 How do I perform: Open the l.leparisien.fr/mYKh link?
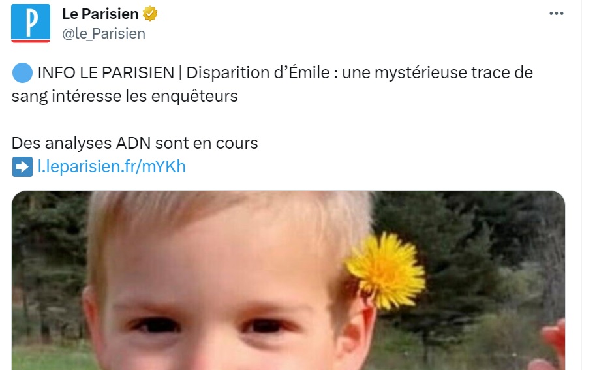112,167
